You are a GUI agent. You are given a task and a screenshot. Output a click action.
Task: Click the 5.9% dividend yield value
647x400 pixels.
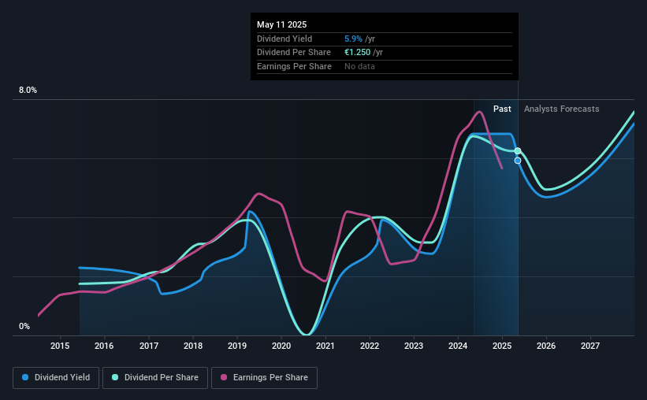coord(353,39)
